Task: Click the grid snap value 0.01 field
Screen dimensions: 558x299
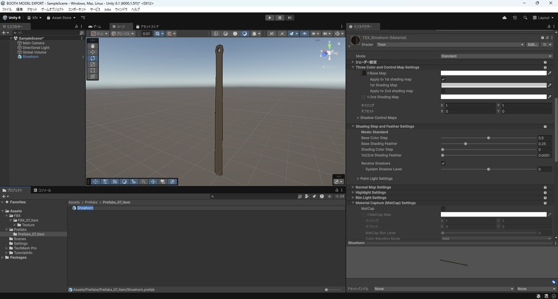Action: click(146, 34)
